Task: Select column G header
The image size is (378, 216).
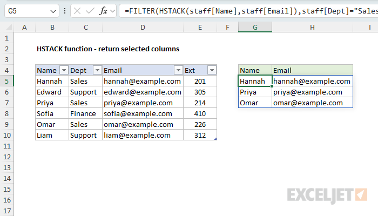Action: 255,28
